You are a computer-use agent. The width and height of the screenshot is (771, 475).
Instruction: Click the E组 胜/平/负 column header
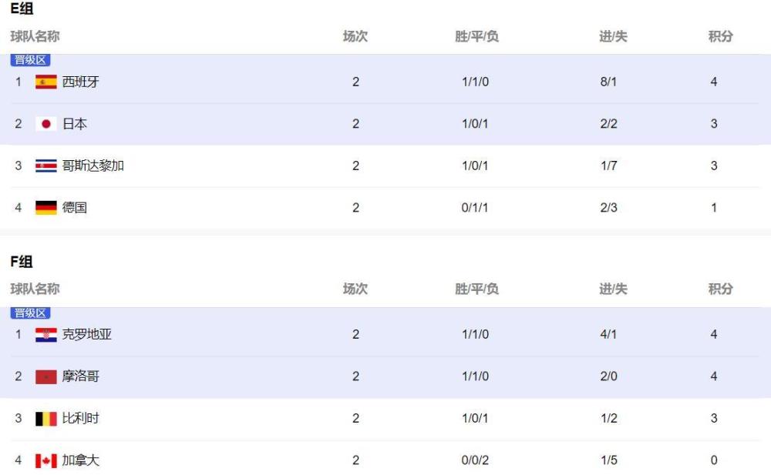tap(476, 36)
